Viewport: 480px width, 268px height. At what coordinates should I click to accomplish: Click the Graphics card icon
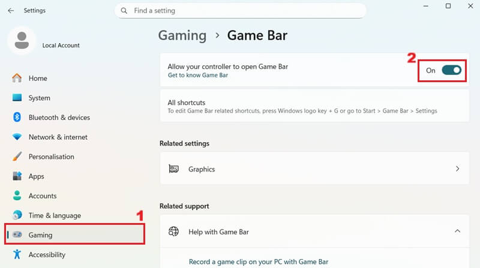[x=173, y=169]
